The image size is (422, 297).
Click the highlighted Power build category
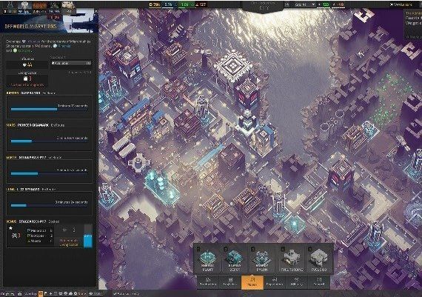(x=252, y=281)
